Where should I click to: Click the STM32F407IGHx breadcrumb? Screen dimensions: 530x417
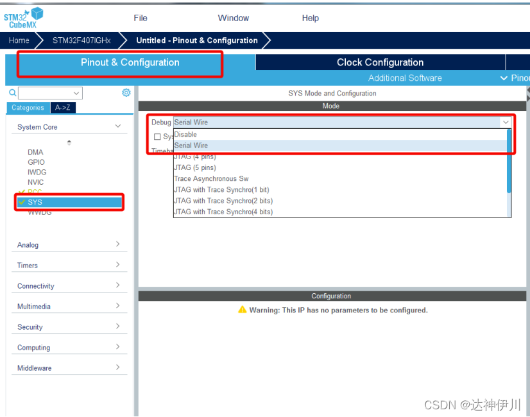coord(81,40)
